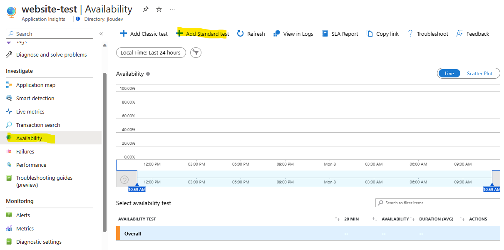Open the more options ellipsis in header

(172, 9)
